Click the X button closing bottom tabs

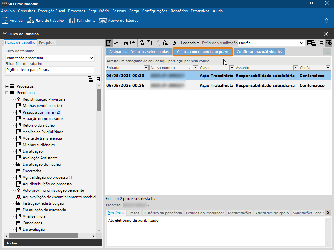pyautogui.click(x=328, y=213)
